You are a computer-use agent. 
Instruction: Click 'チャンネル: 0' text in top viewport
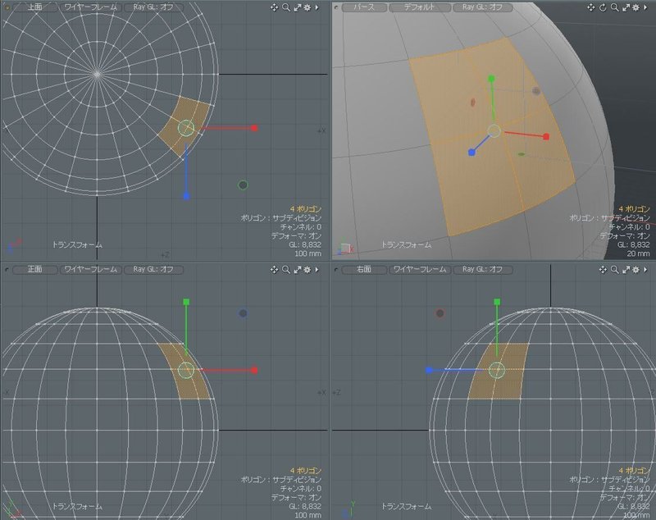301,226
